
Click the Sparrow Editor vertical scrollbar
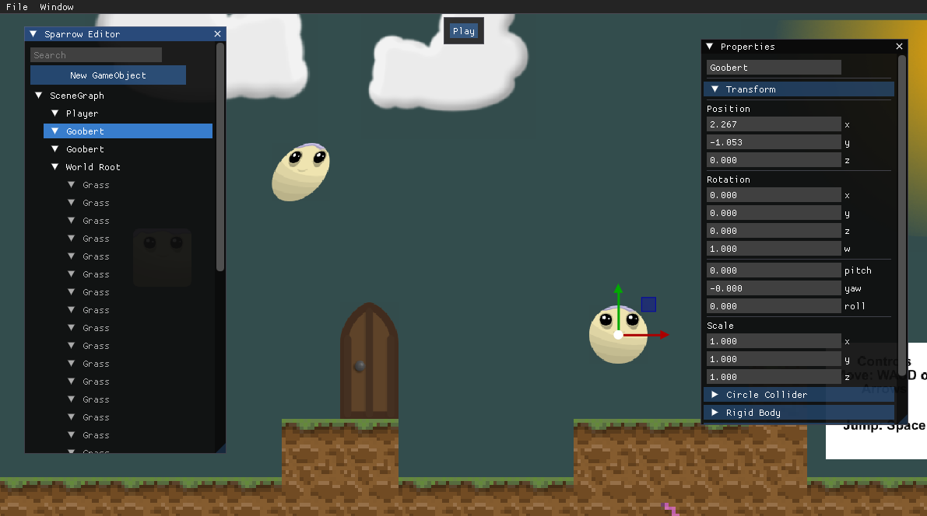[220, 157]
